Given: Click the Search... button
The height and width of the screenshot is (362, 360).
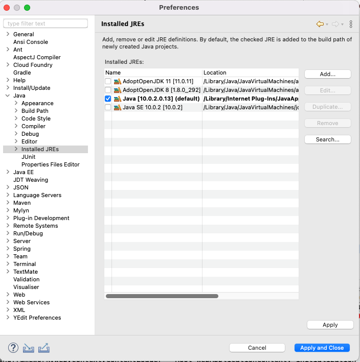Looking at the screenshot, I should [x=328, y=139].
